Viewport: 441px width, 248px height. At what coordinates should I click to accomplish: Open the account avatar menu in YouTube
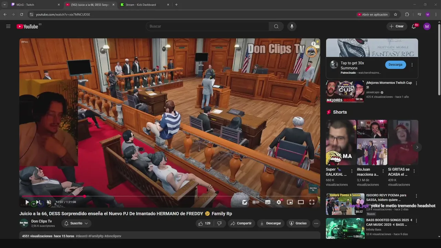click(427, 26)
